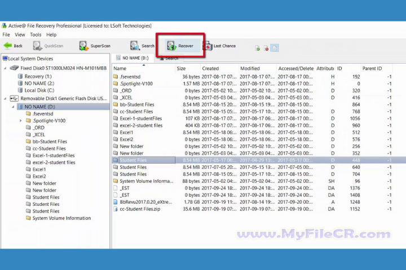Click the deleted _ORD folder icon in list
This screenshot has width=406, height=270.
tap(116, 91)
